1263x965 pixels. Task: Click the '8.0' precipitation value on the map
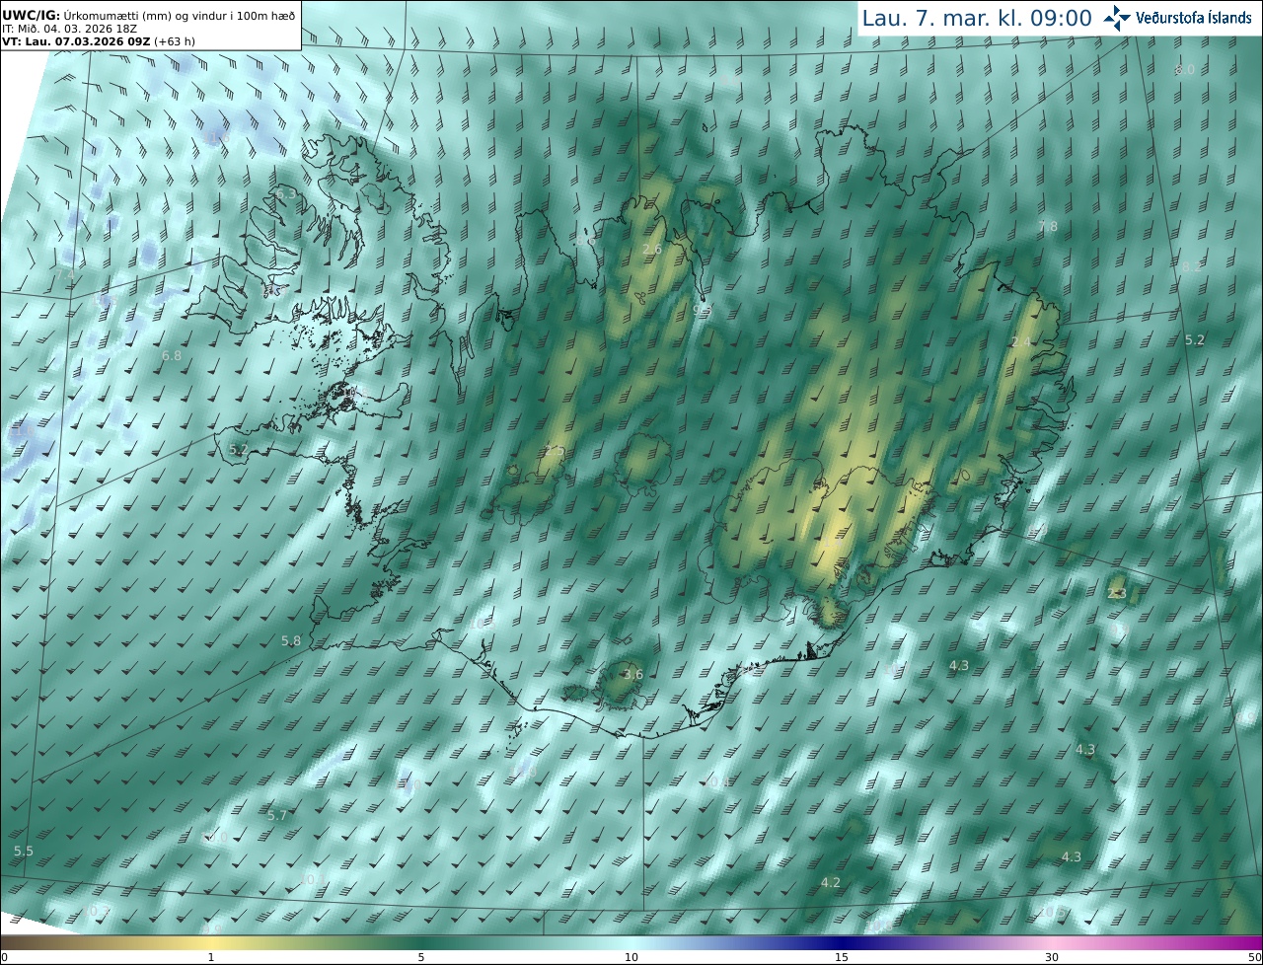(1186, 70)
